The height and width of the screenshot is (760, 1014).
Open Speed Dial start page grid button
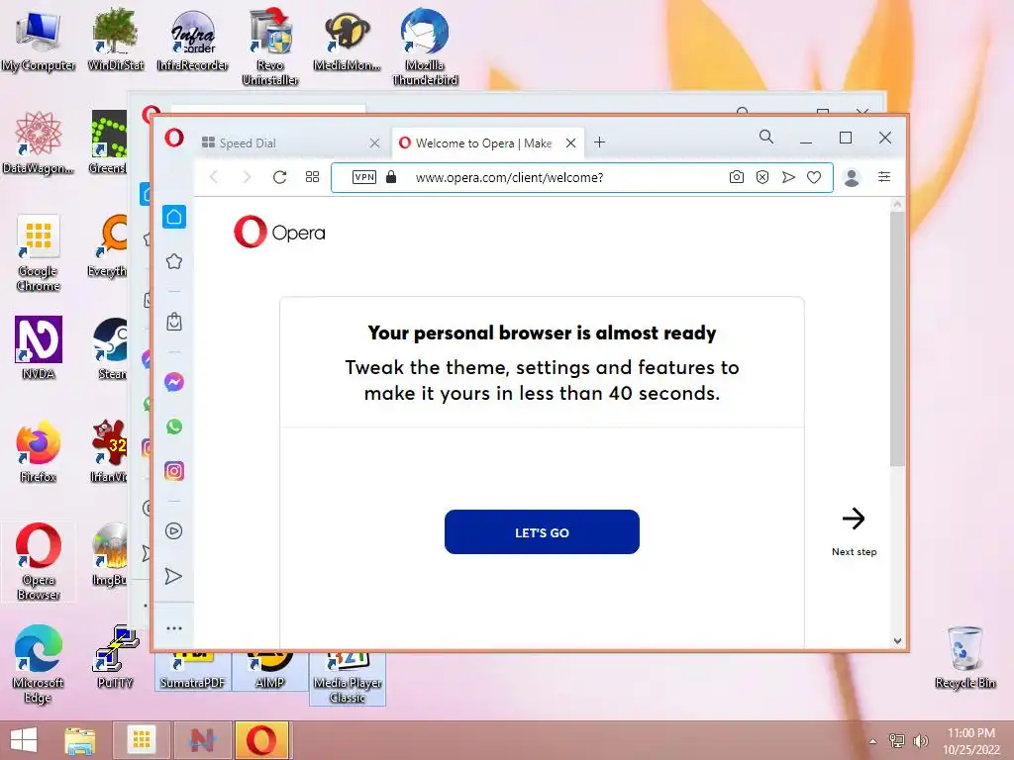click(312, 177)
